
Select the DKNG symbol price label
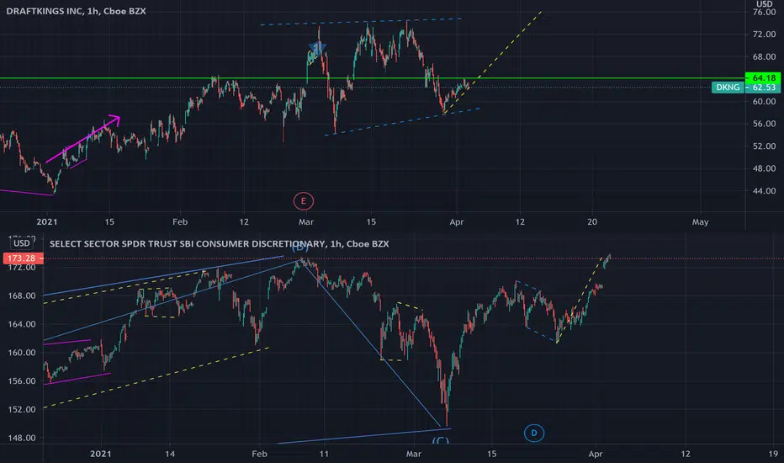pyautogui.click(x=728, y=88)
